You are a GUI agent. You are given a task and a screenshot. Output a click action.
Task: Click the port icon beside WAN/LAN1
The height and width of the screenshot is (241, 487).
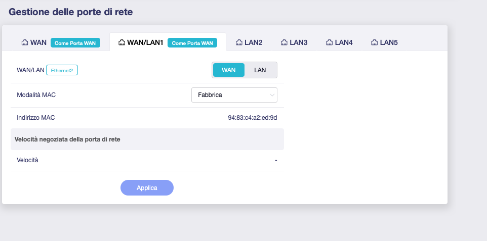tap(121, 42)
